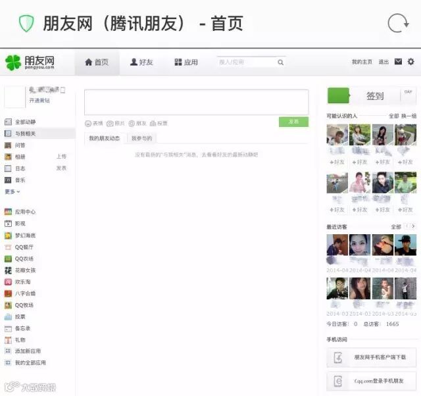
Task: Click the reload icon beside page title
Action: 398,23
